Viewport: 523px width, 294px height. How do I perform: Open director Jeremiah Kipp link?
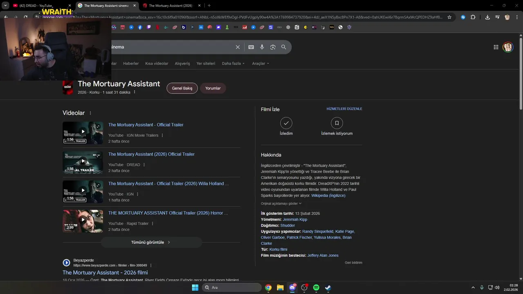coord(295,219)
